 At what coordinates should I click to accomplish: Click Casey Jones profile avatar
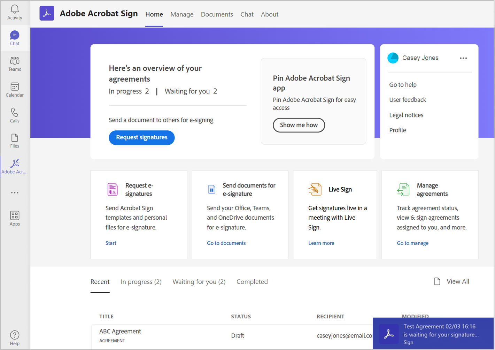[x=393, y=58]
